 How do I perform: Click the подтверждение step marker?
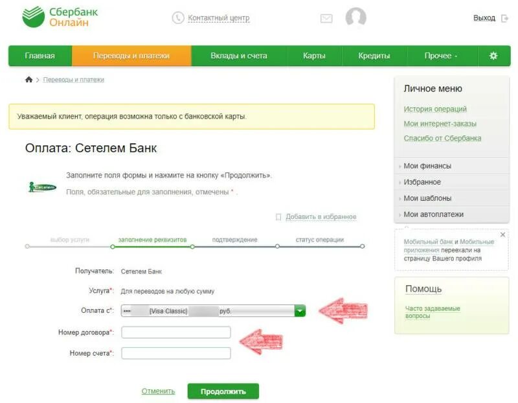coord(192,247)
